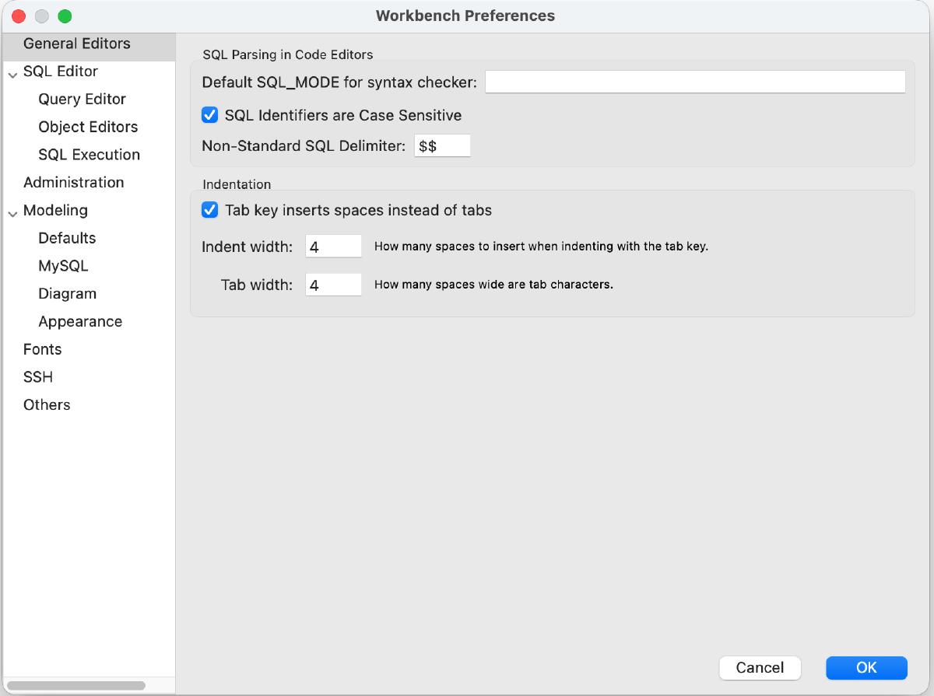The image size is (934, 696).
Task: Open SSH preferences
Action: [x=38, y=377]
